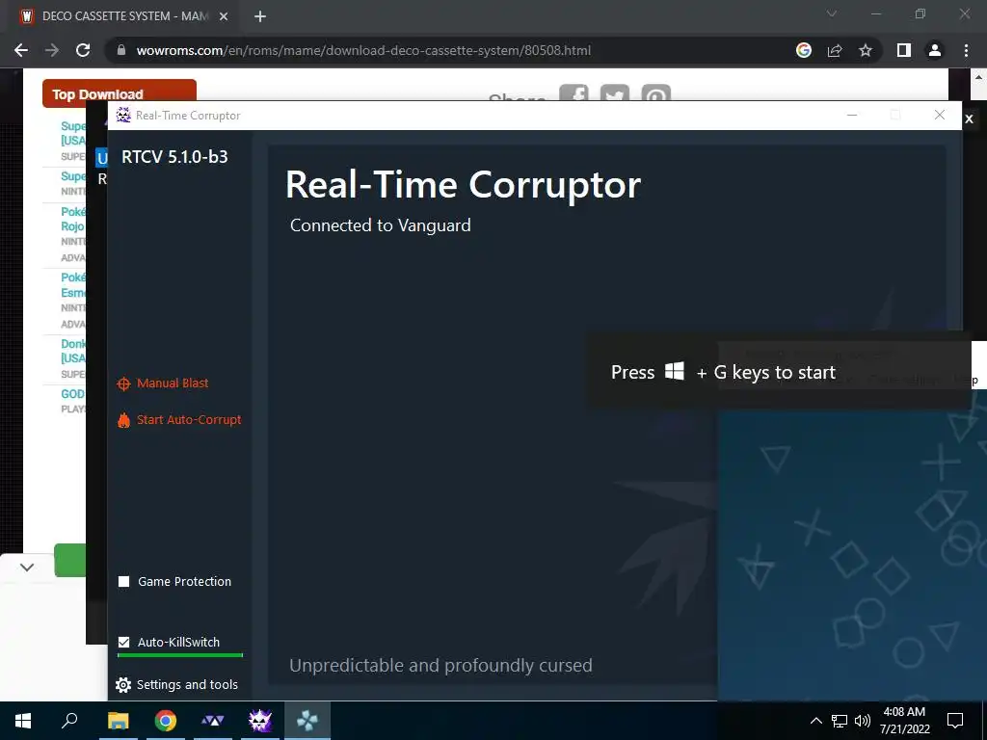Click the Manual Blast label
This screenshot has height=740, width=987.
pos(173,383)
